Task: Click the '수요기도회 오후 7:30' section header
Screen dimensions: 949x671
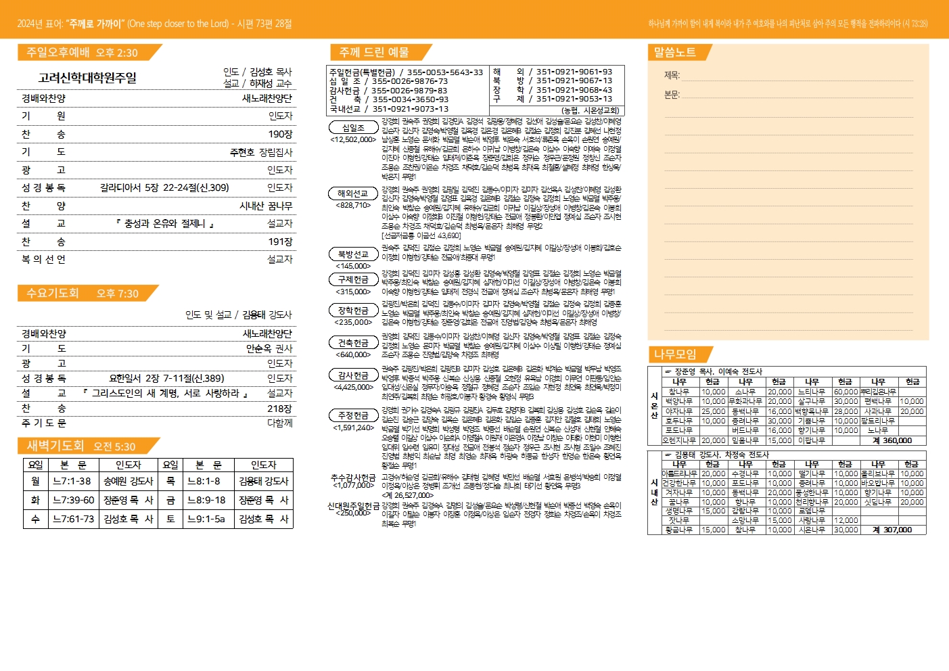Action: (x=88, y=294)
